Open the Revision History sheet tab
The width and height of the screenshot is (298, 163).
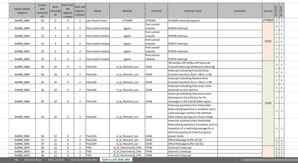click(33, 160)
